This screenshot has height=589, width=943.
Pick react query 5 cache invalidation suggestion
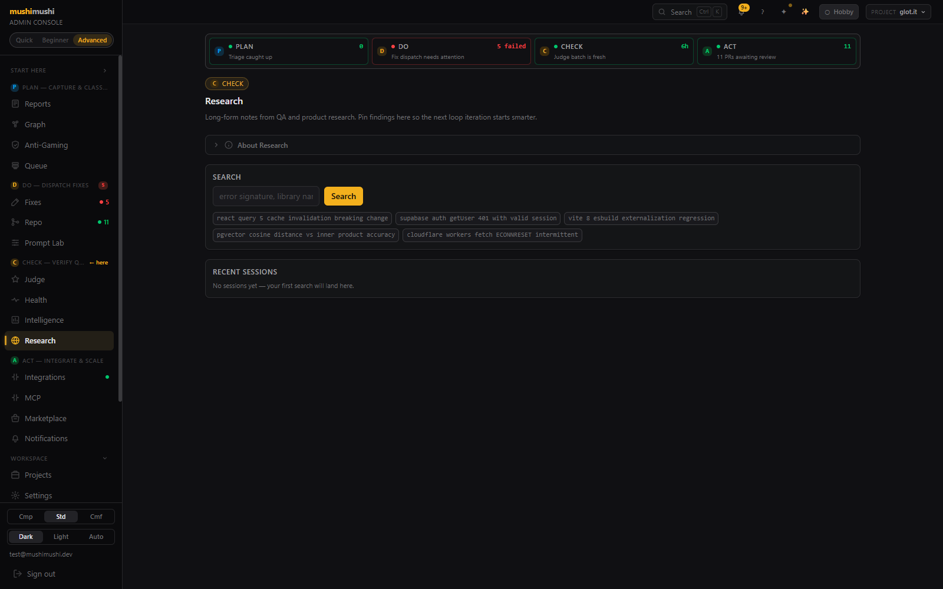(302, 218)
